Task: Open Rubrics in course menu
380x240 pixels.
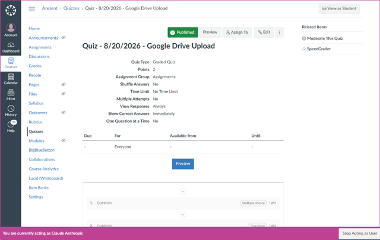Action: point(36,122)
